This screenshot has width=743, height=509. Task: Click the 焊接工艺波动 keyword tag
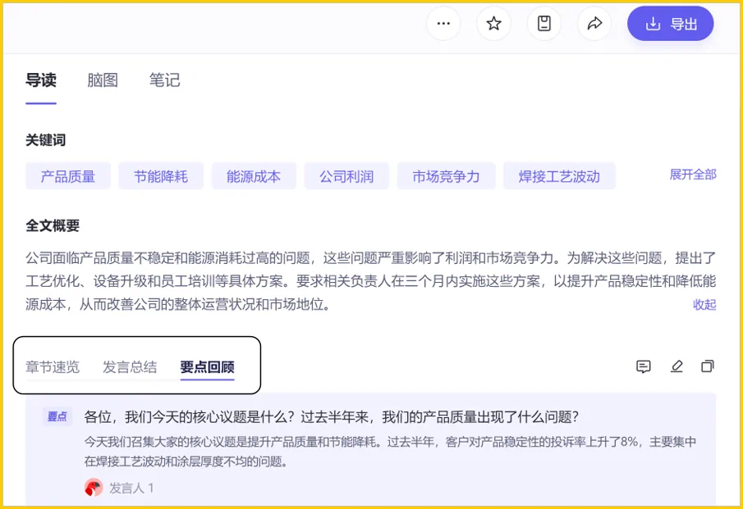click(x=559, y=176)
